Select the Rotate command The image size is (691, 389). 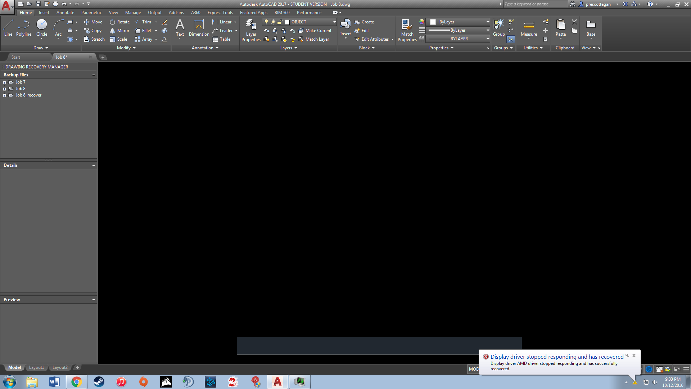click(x=120, y=22)
